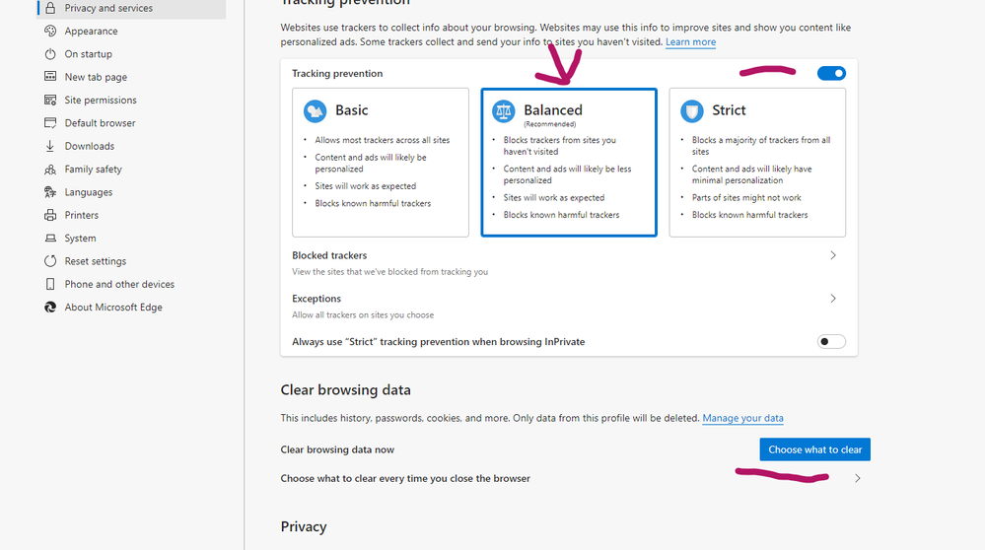Viewport: 985px width, 550px height.
Task: Click the Family safety icon
Action: tap(50, 169)
